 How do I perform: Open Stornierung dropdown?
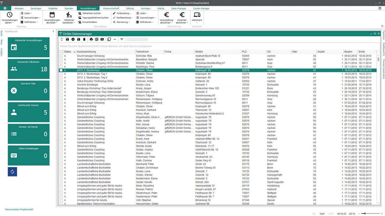[x=121, y=22]
